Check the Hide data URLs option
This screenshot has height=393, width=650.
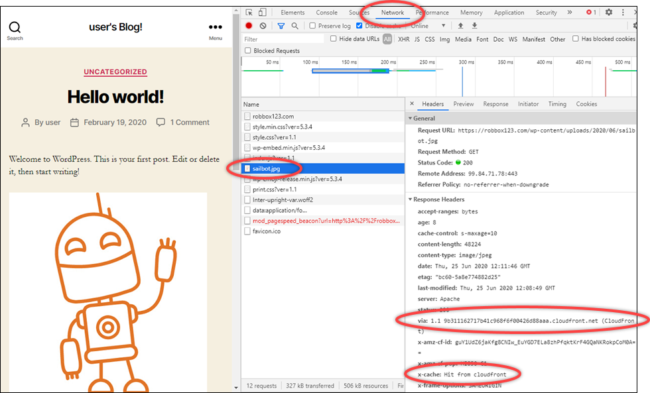coord(334,39)
